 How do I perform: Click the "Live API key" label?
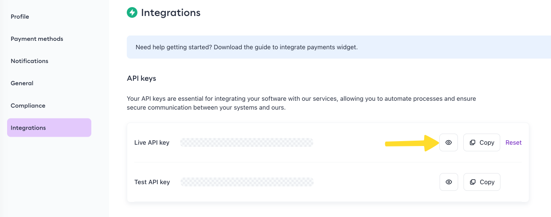click(x=152, y=142)
